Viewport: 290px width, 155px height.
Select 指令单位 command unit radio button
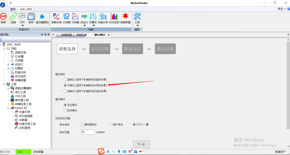[x=111, y=124]
